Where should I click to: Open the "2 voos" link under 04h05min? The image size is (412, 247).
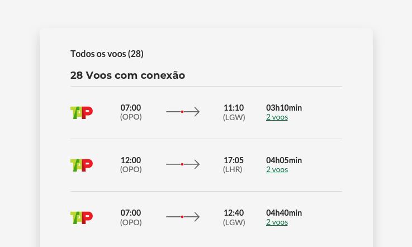(277, 170)
